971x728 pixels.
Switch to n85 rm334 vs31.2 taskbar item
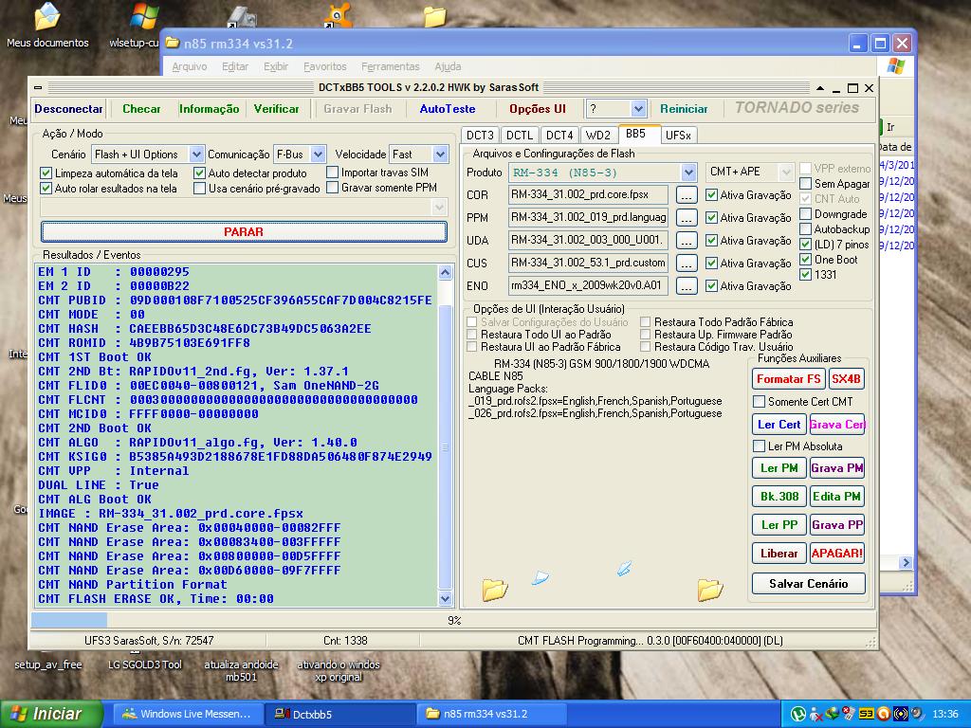coord(492,714)
